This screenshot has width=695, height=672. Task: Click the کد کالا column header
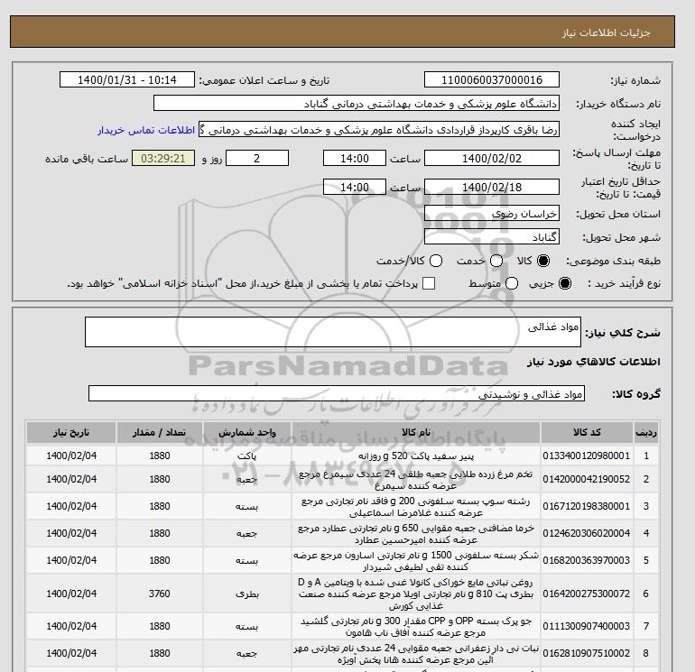point(587,432)
